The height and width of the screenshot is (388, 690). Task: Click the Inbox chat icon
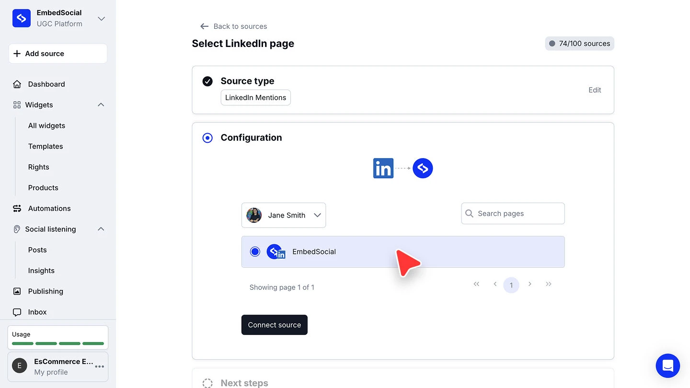(17, 312)
